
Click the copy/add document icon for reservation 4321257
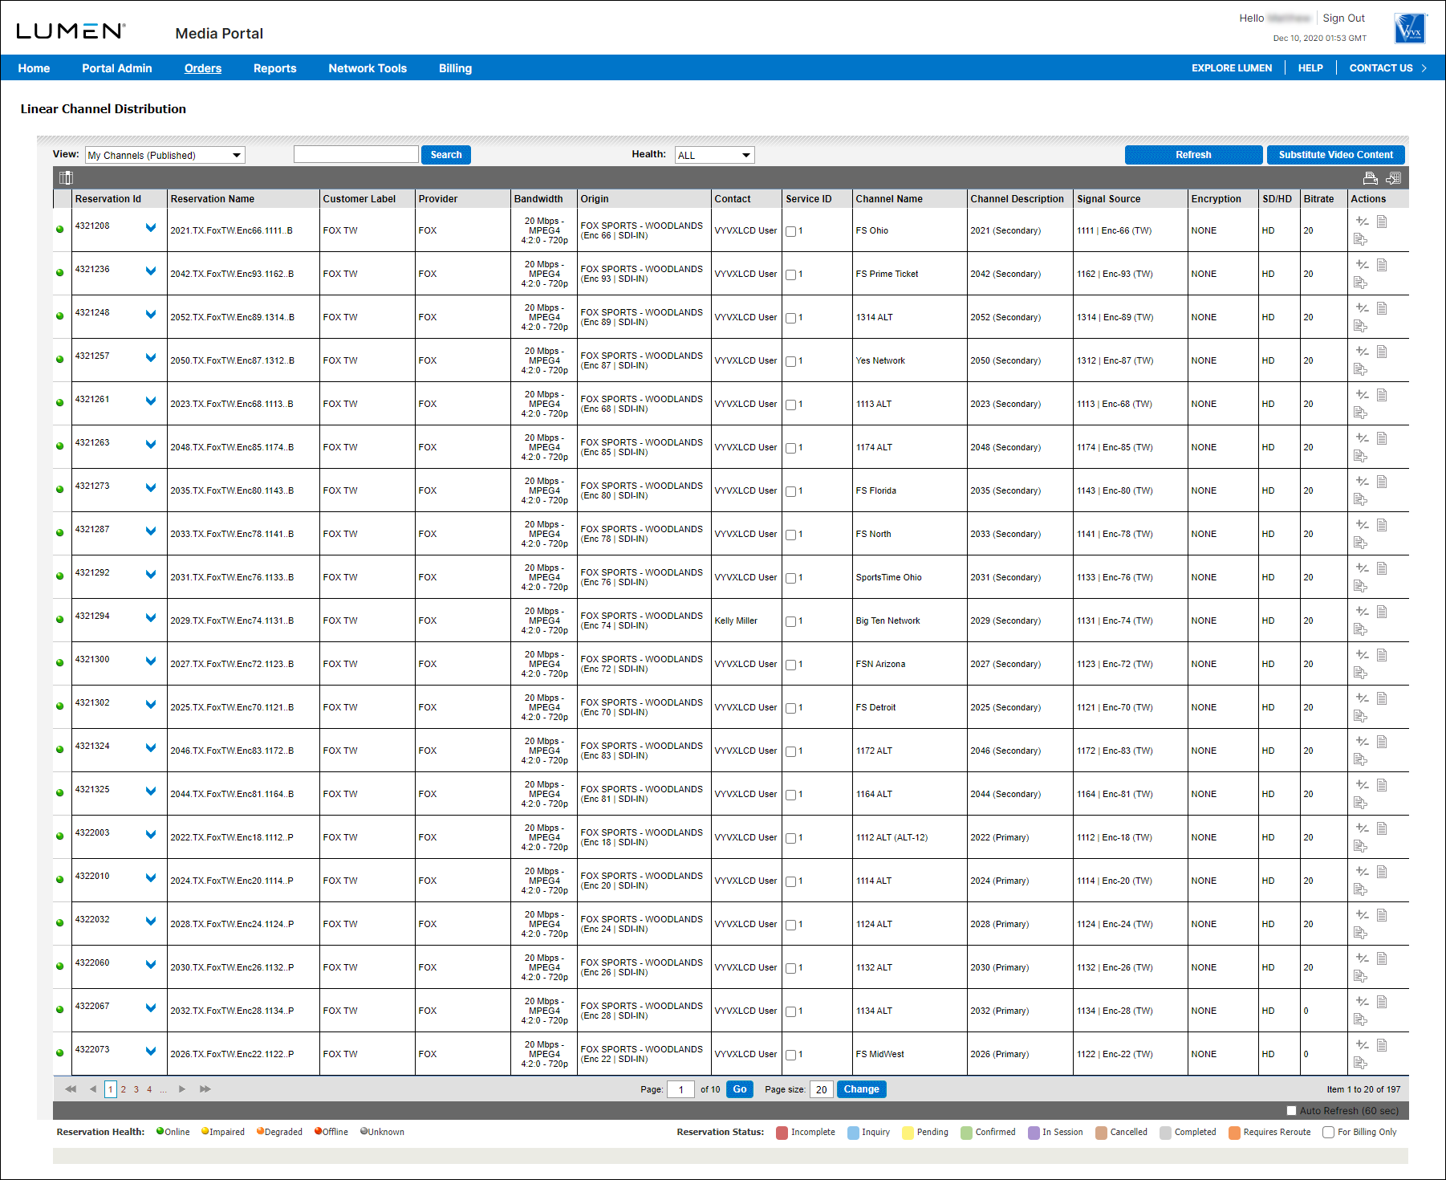point(1360,369)
